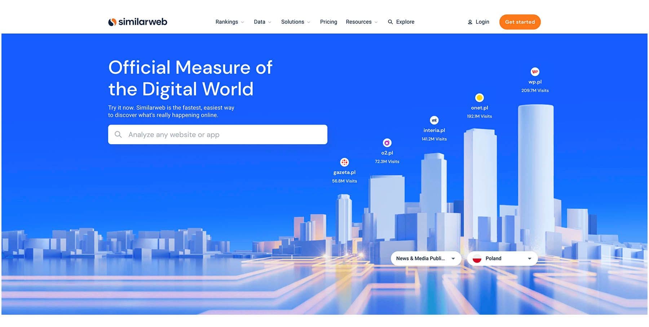Click the o2.pl purple site icon
The height and width of the screenshot is (327, 649).
[387, 143]
